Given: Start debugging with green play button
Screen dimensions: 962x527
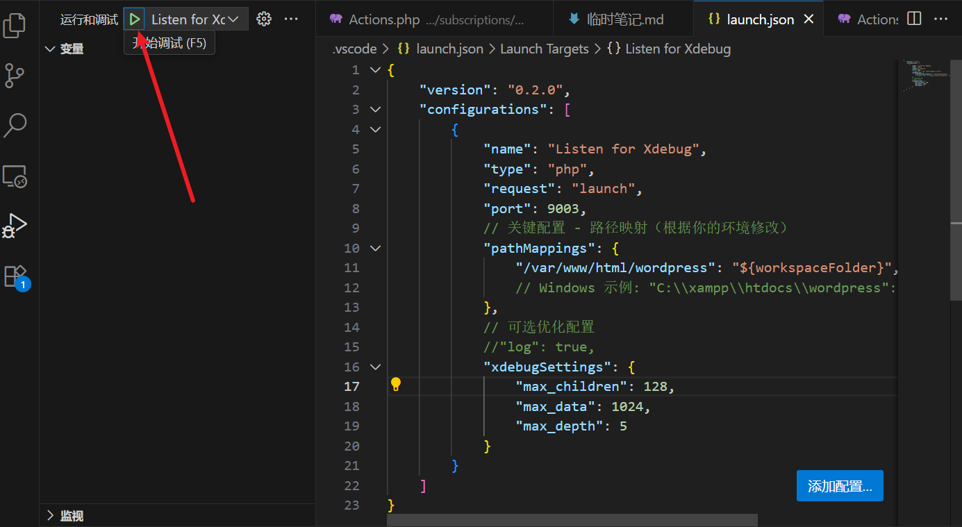Looking at the screenshot, I should pos(135,19).
